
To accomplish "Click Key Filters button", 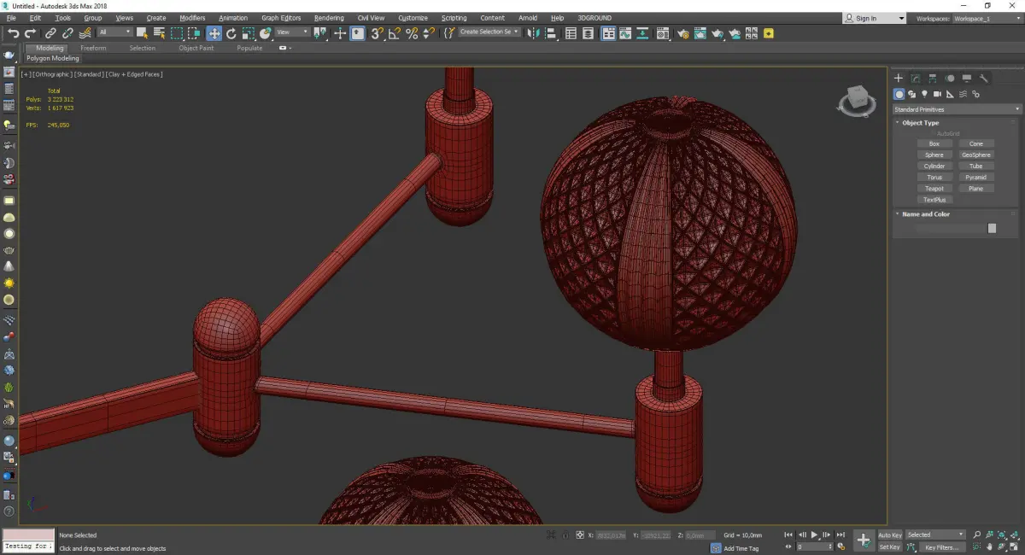I will 942,547.
